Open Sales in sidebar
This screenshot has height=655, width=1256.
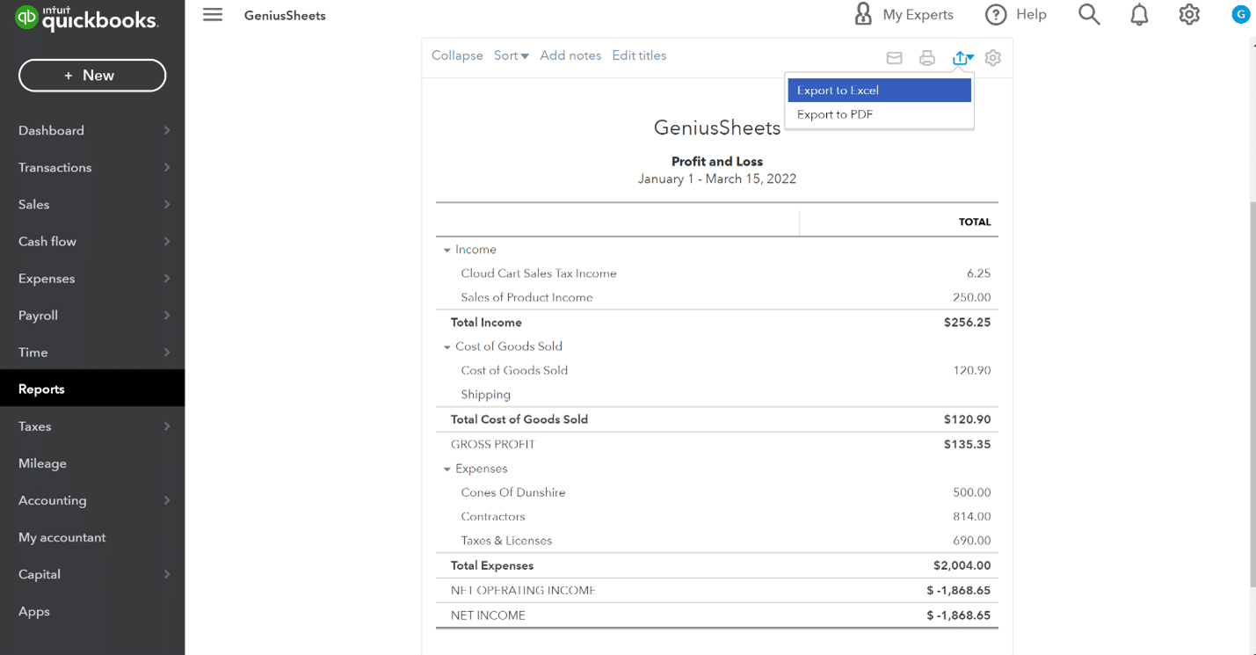coord(92,204)
